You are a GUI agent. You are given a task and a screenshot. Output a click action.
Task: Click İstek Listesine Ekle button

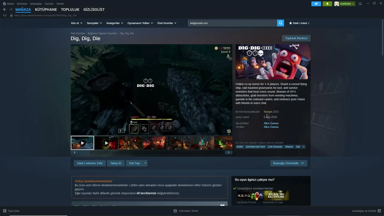90,163
